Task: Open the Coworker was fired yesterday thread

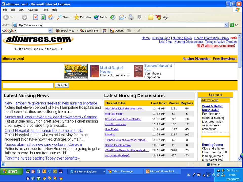Action: coord(123,119)
